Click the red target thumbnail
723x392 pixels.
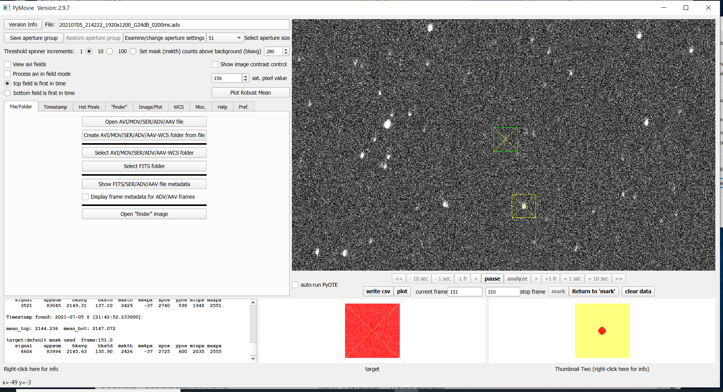372,331
